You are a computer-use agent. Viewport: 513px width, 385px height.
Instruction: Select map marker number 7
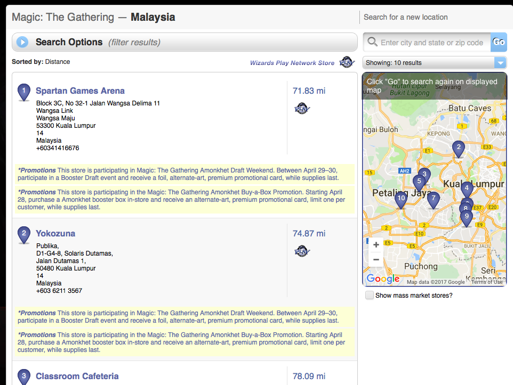(434, 200)
